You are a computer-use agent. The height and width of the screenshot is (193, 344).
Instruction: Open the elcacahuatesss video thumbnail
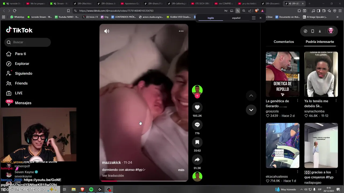(x=282, y=146)
